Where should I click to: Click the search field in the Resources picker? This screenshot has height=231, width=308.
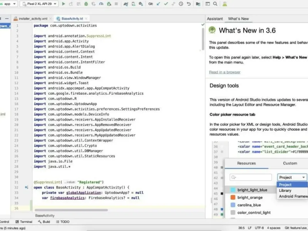pyautogui.click(x=251, y=177)
